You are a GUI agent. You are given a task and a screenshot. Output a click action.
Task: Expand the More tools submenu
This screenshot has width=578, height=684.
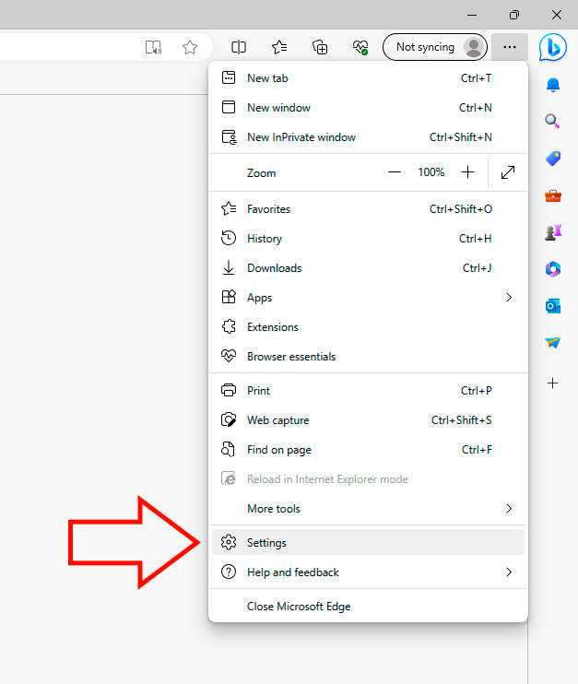pyautogui.click(x=508, y=509)
